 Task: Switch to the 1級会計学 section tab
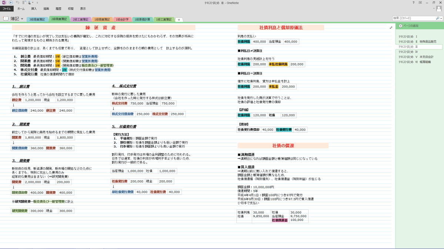point(122,19)
